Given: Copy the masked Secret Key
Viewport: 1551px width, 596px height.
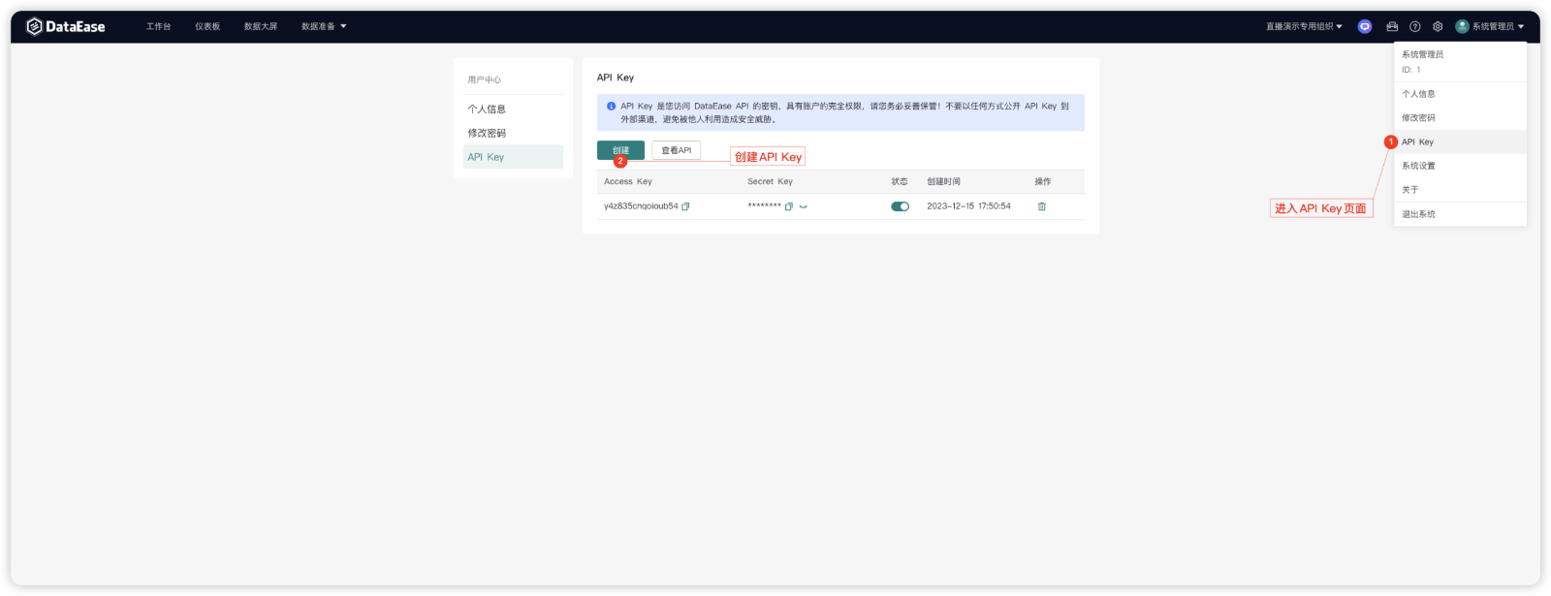Looking at the screenshot, I should (x=789, y=206).
